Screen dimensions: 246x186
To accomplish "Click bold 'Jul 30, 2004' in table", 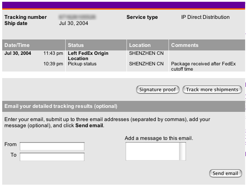I will pos(18,53).
